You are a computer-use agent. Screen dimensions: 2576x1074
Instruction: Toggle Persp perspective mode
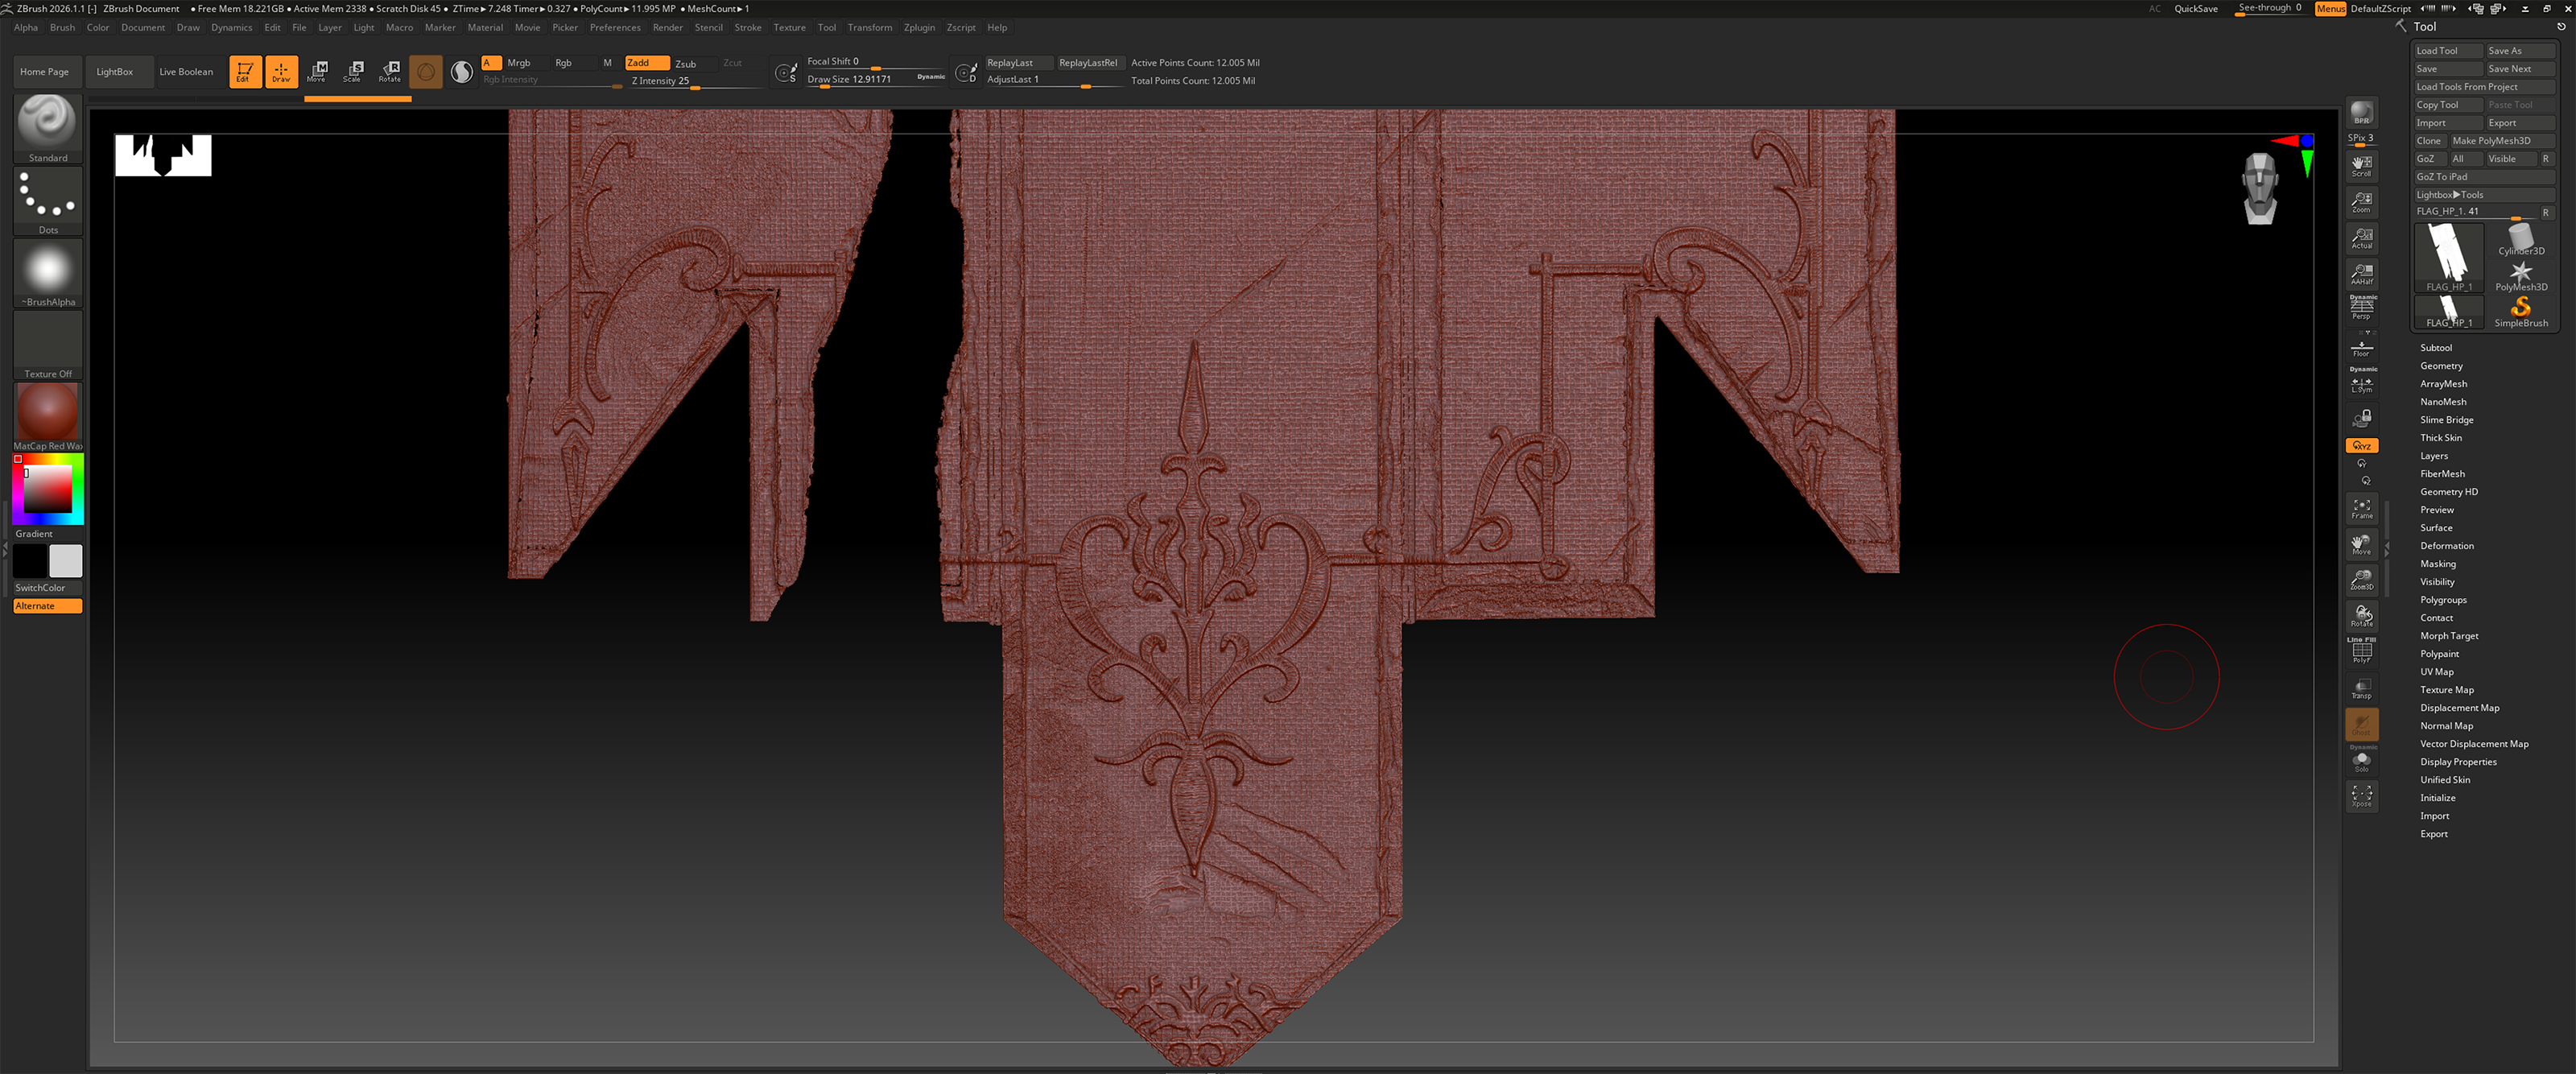2361,308
